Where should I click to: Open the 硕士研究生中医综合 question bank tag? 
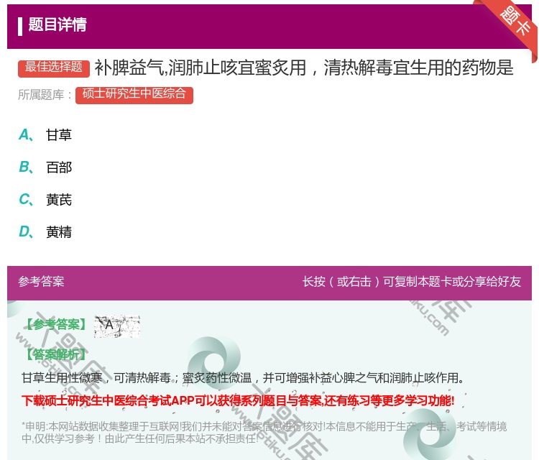pos(134,95)
